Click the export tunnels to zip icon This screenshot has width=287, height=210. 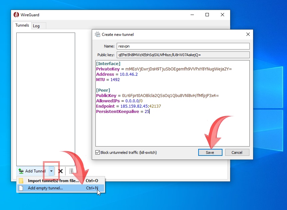point(71,171)
